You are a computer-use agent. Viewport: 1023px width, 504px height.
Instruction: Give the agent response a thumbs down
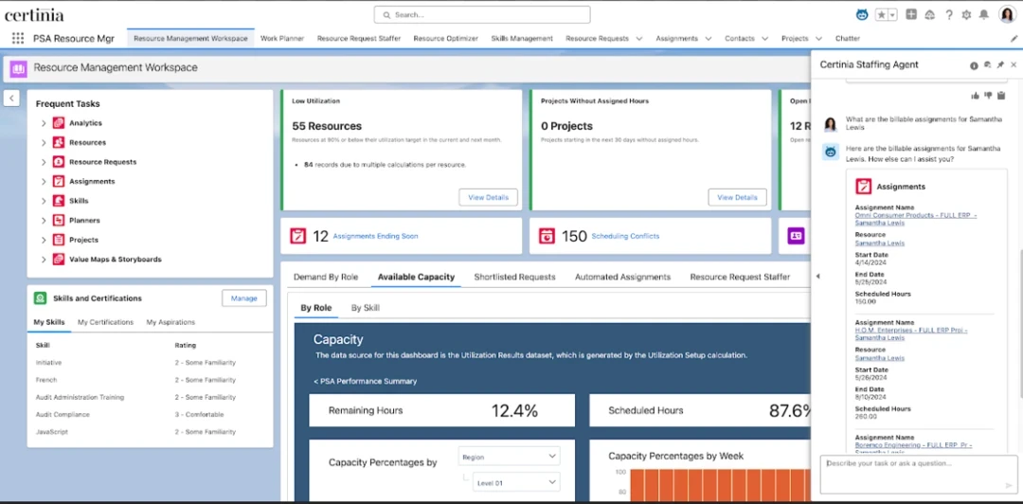coord(987,95)
